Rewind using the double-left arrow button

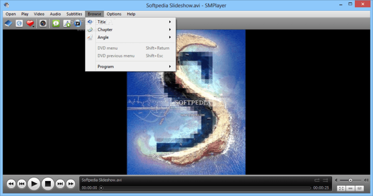11,184
